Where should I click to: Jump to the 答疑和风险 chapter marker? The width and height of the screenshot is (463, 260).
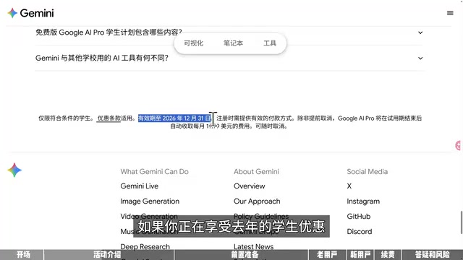[433, 254]
